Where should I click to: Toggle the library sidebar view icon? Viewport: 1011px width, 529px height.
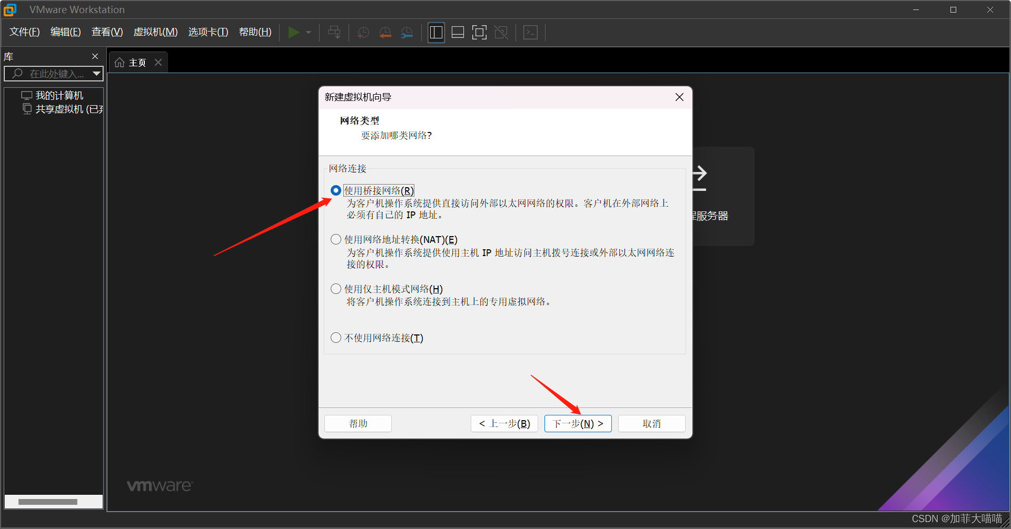436,33
